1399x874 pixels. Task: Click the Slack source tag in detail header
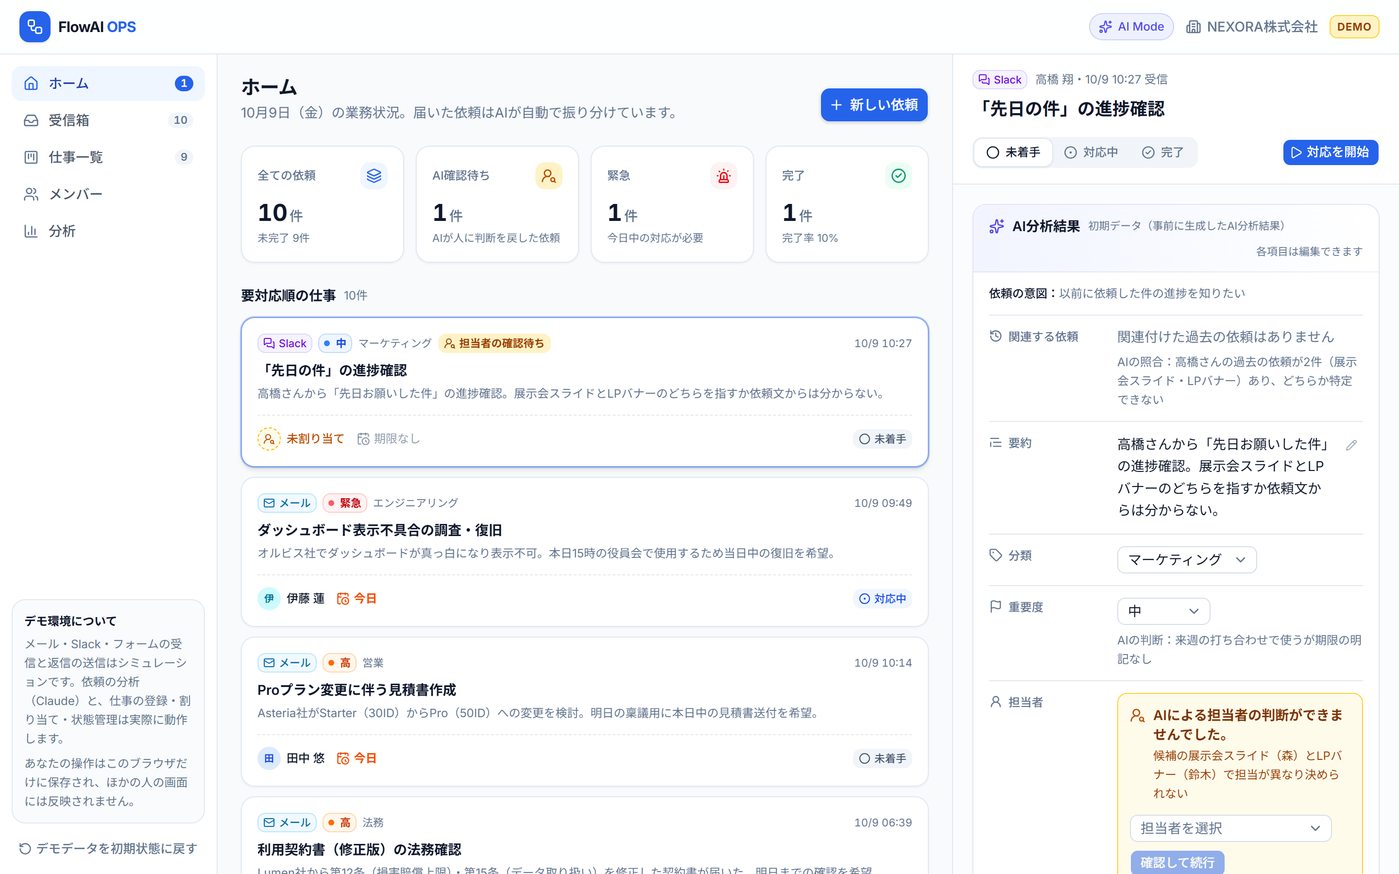[x=1000, y=80]
